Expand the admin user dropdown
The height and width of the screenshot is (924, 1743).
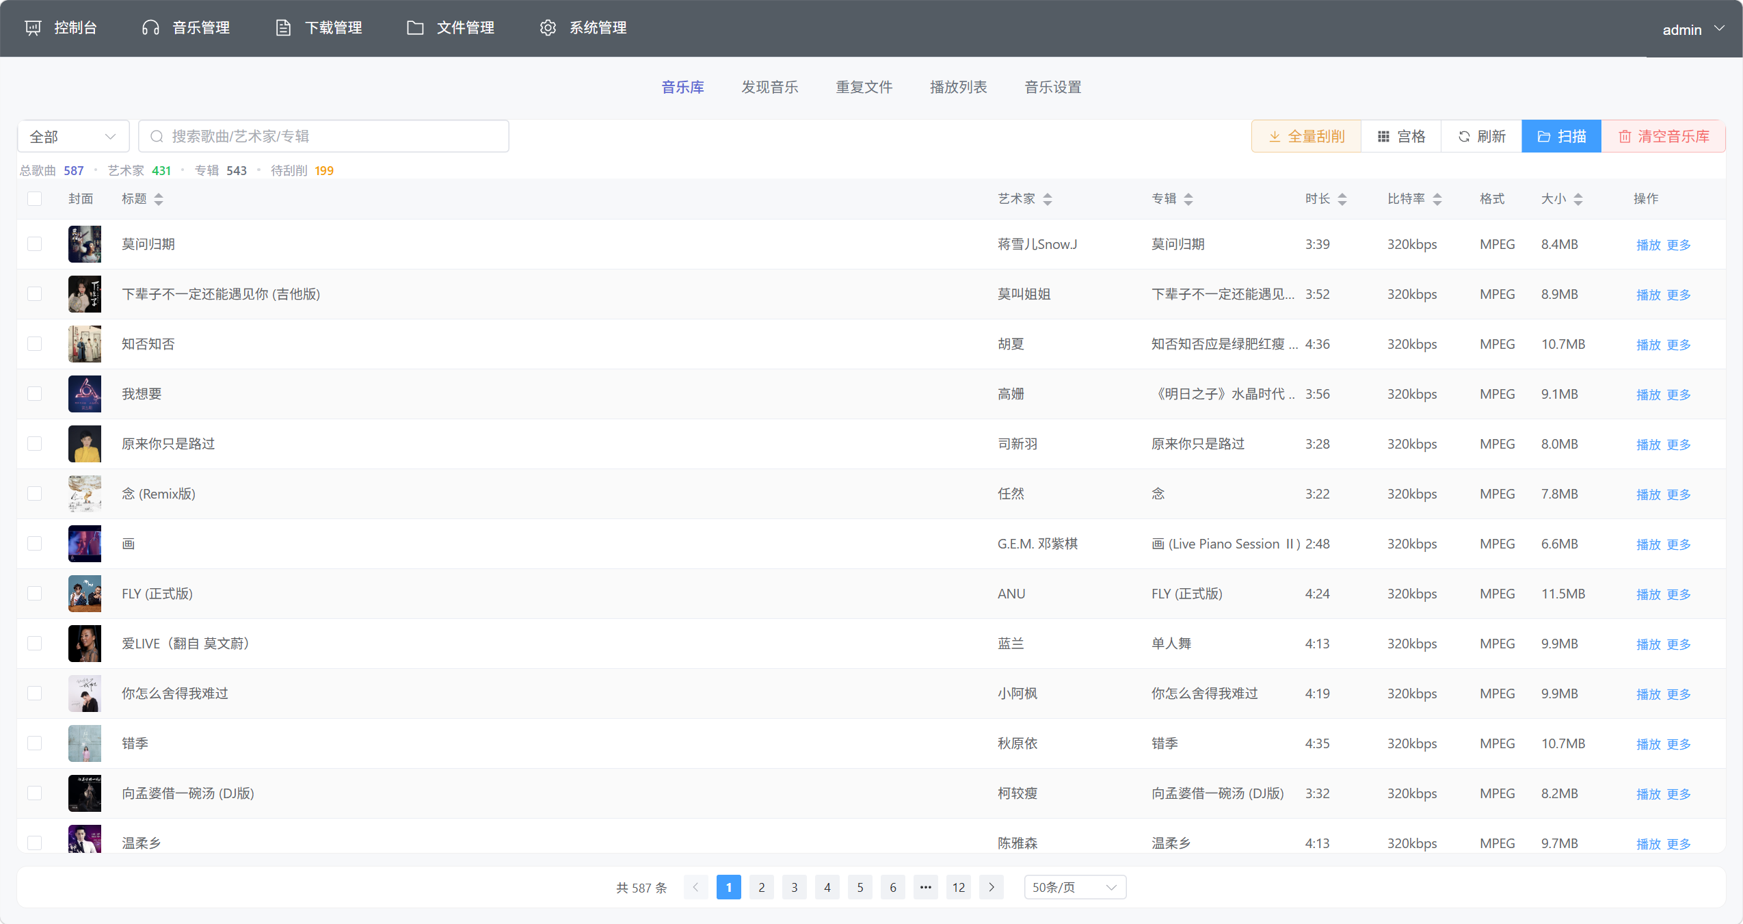click(1693, 29)
